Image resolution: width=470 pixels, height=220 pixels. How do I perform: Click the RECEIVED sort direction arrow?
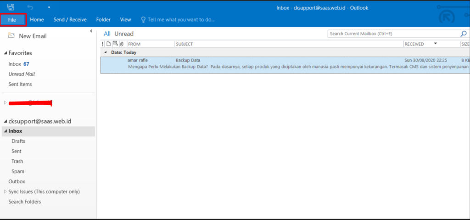[x=435, y=44]
